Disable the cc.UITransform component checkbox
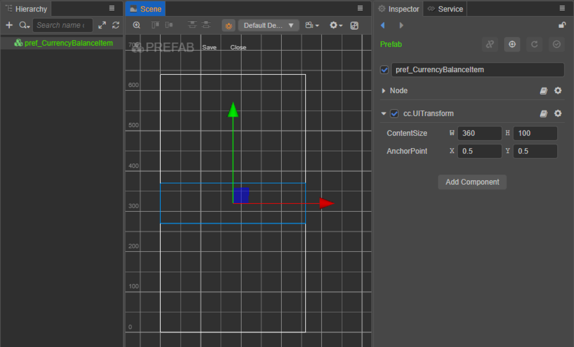574x347 pixels. tap(394, 114)
